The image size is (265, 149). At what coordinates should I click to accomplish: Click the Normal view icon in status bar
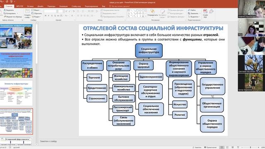point(222,147)
